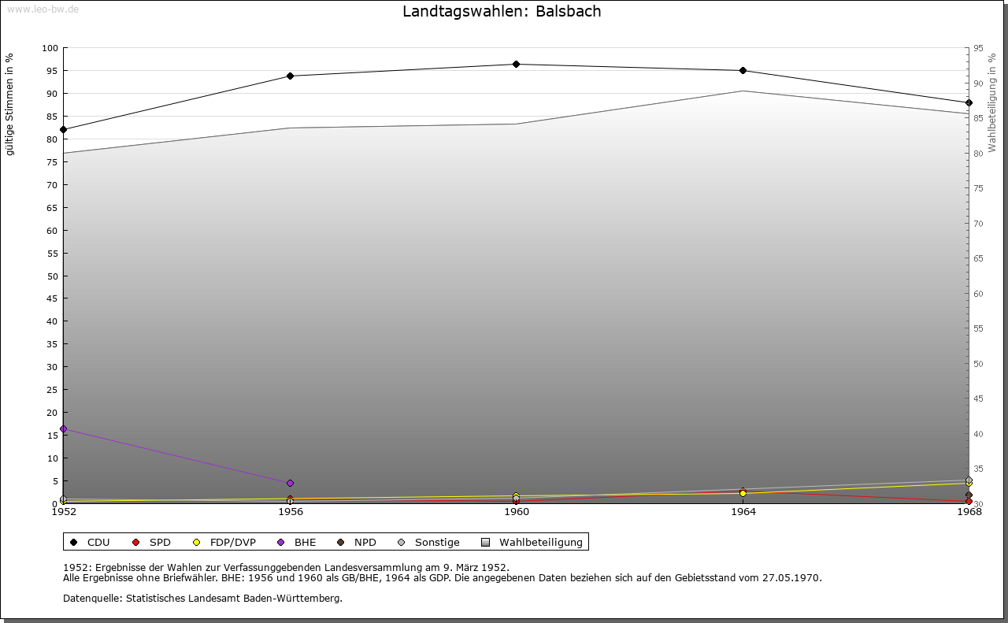Click the gray Sonstige legend marker

pos(402,542)
